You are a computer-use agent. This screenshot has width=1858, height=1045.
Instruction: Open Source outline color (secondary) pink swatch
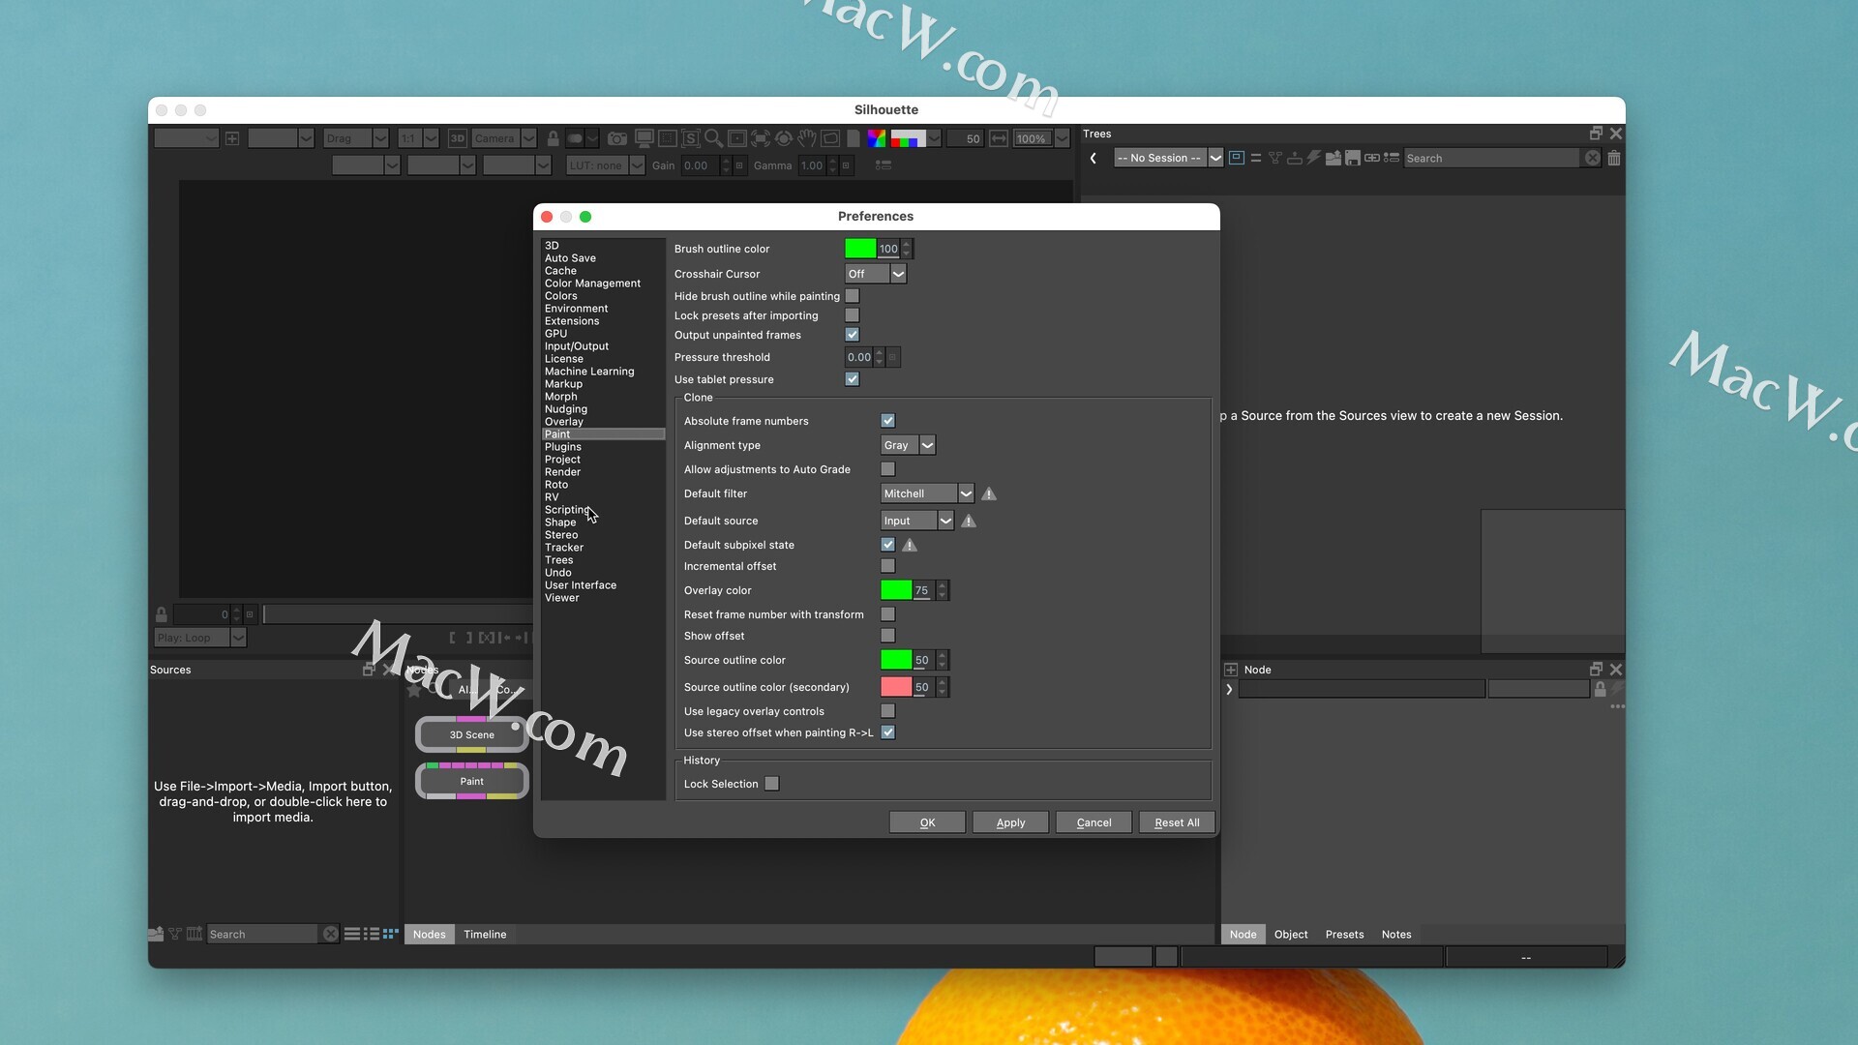point(895,687)
